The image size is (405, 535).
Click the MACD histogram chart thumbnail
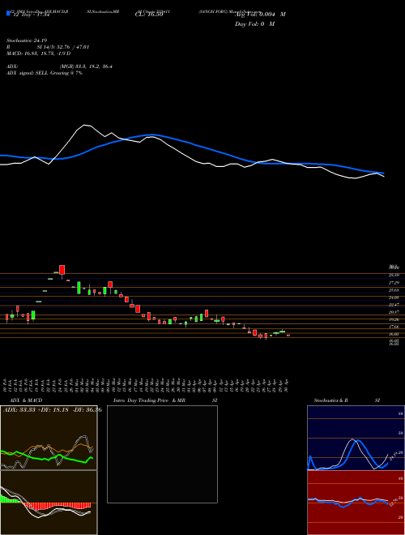point(49,503)
